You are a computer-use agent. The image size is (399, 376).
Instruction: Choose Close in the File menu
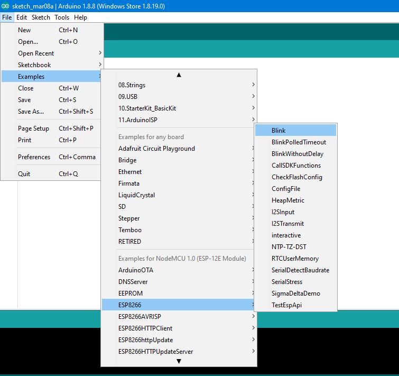click(52, 88)
